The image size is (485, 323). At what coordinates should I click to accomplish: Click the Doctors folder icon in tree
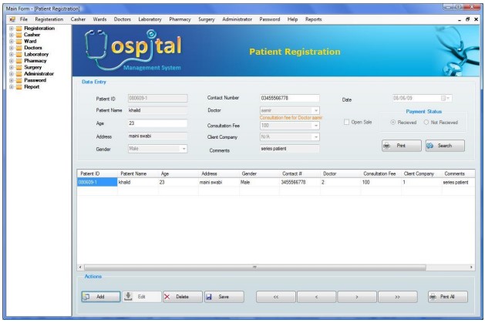[19, 48]
